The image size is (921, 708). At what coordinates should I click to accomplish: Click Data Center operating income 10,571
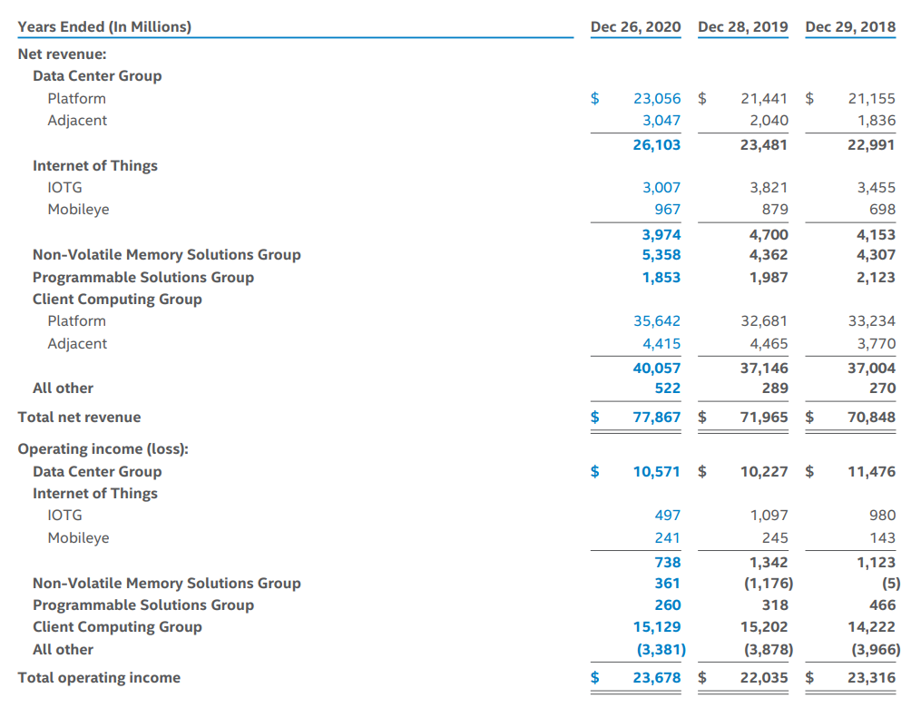(657, 472)
